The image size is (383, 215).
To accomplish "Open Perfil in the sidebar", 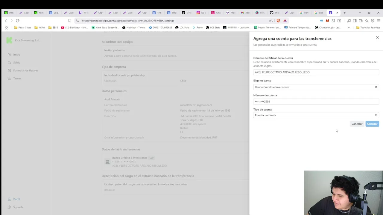I will pyautogui.click(x=16, y=199).
